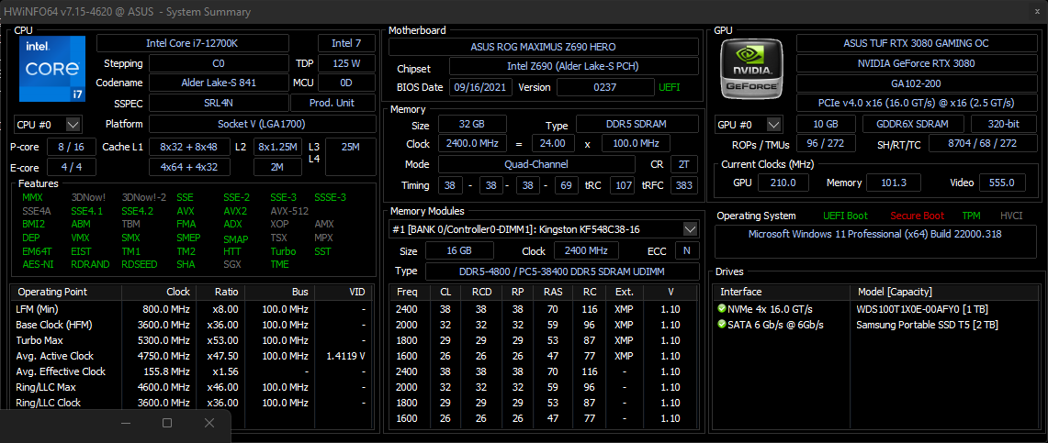This screenshot has height=443, width=1048.
Task: Click the 1.4119 V VID value
Action: coord(345,356)
